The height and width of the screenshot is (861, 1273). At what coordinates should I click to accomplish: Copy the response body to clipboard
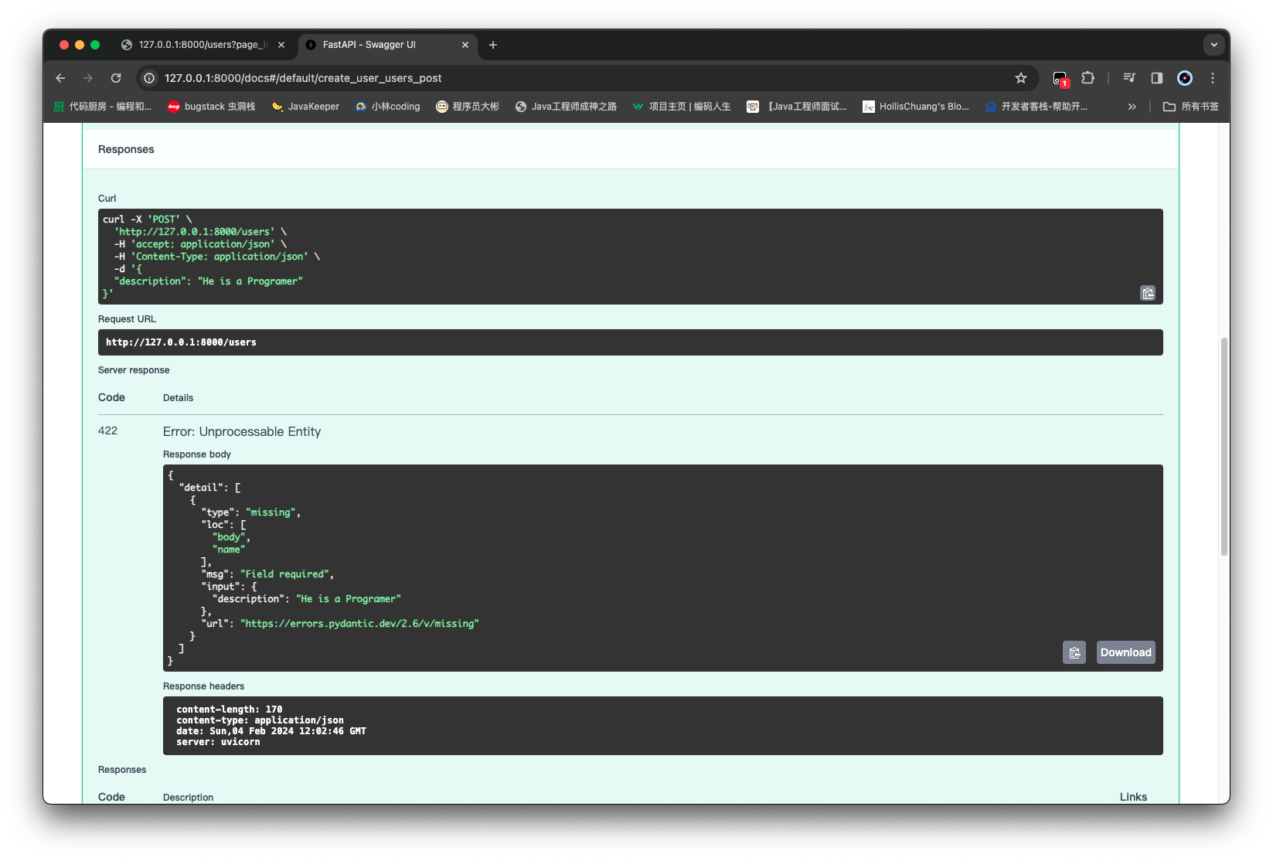click(x=1074, y=652)
